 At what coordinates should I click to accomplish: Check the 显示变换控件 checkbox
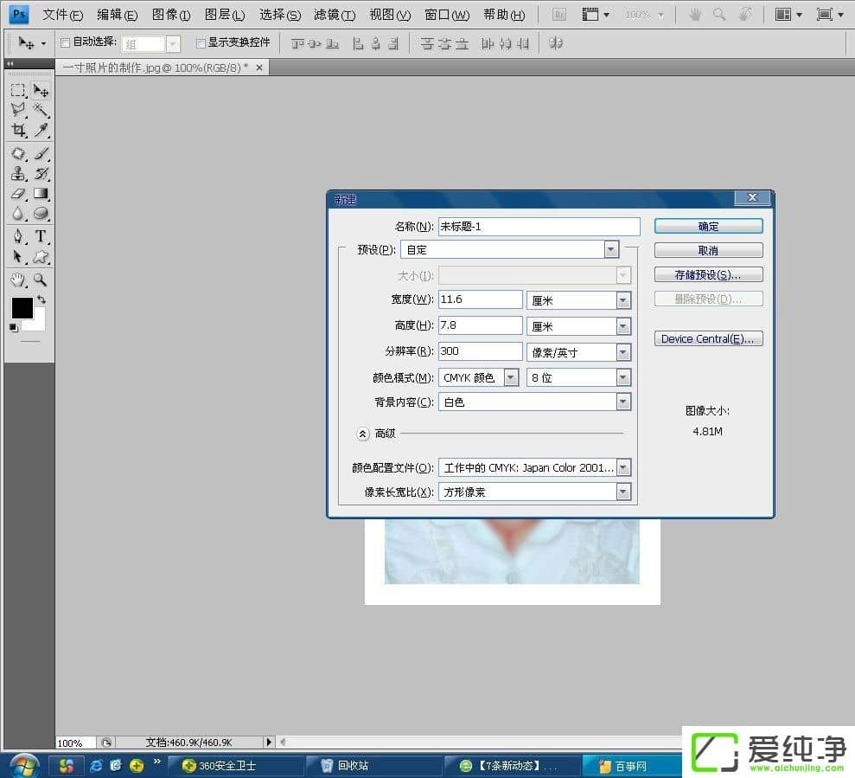(x=201, y=42)
